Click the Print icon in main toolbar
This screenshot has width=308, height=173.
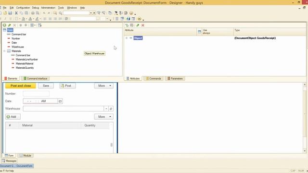pos(33,13)
